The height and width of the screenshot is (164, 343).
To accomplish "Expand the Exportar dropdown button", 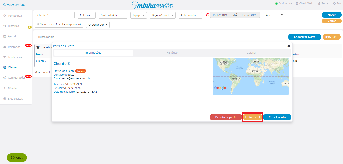I will pyautogui.click(x=331, y=37).
